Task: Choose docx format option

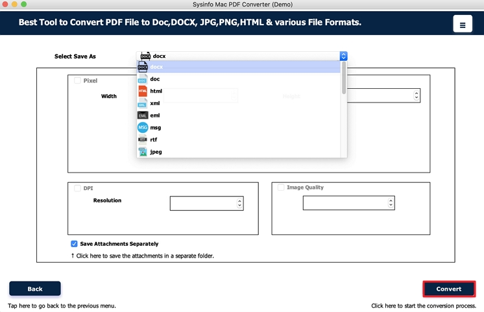Action: pos(239,67)
